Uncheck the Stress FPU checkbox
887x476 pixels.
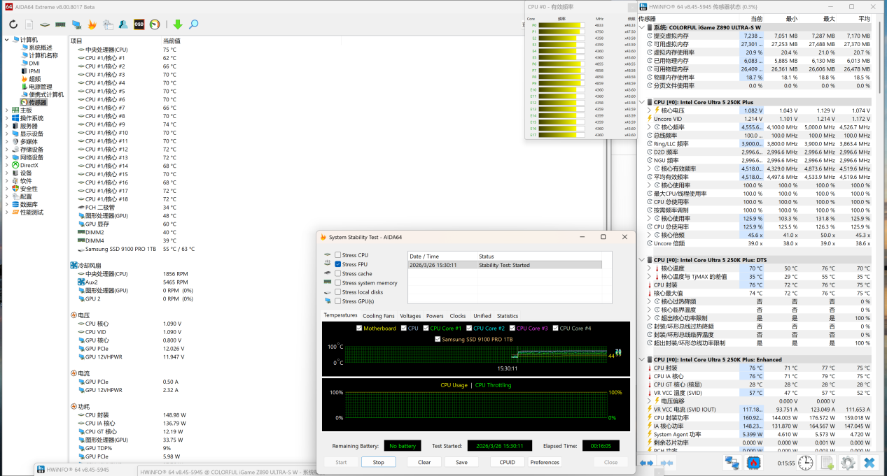[x=338, y=264]
